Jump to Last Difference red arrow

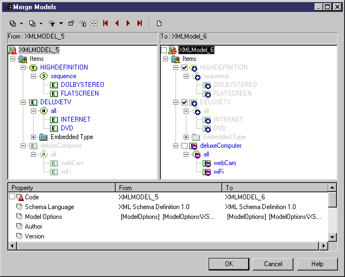pyautogui.click(x=140, y=23)
